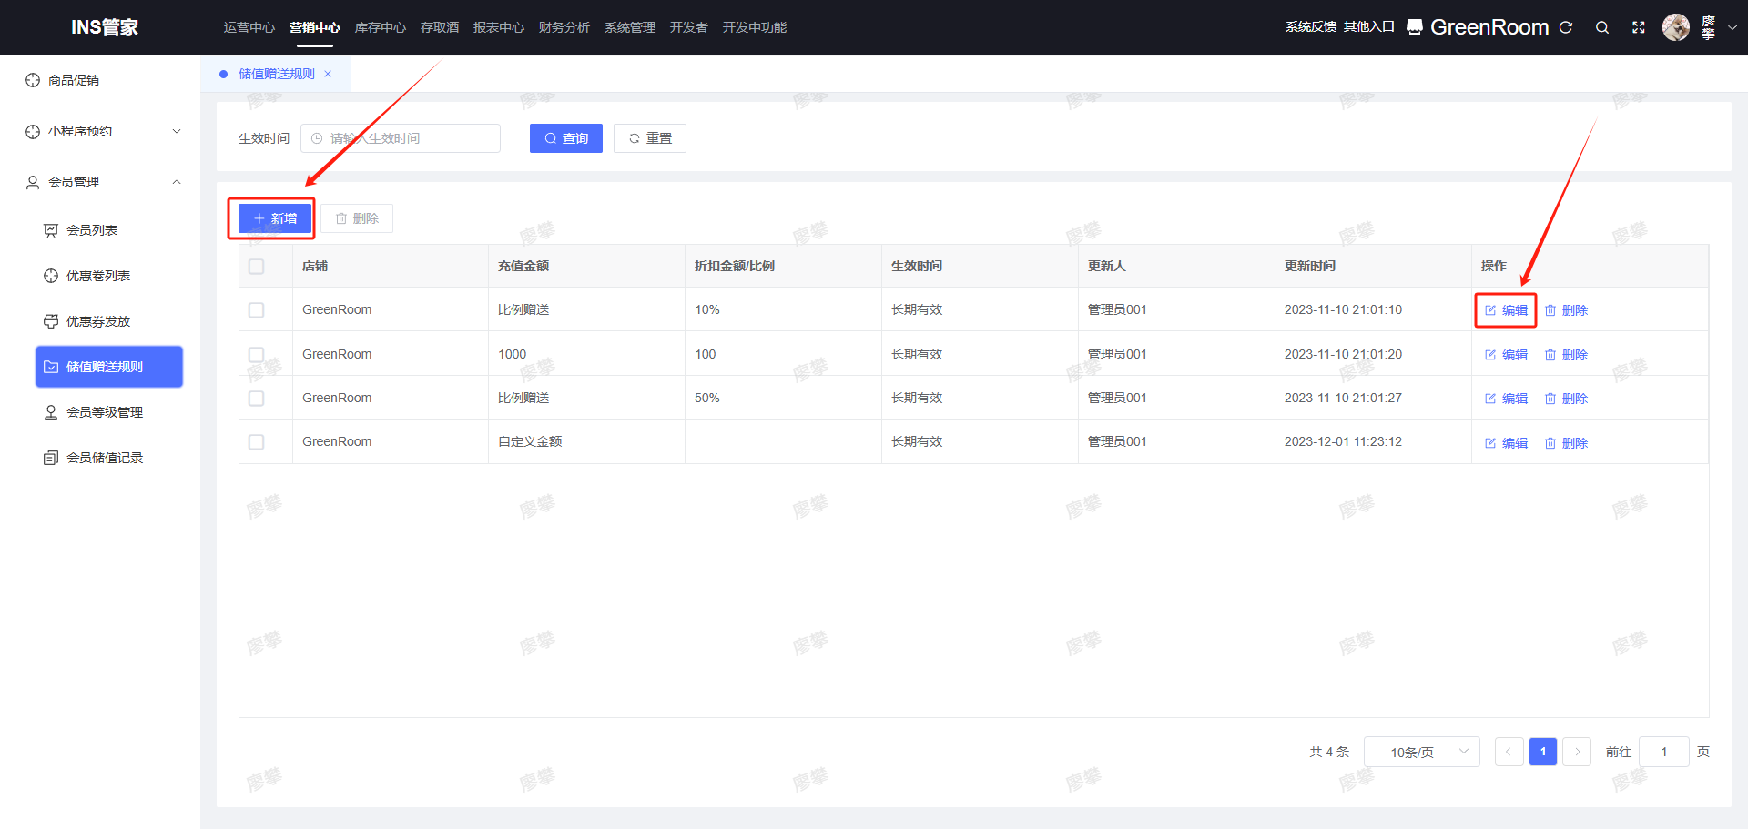This screenshot has height=829, width=1748.
Task: Focus the 前往 page number input
Action: point(1664,752)
